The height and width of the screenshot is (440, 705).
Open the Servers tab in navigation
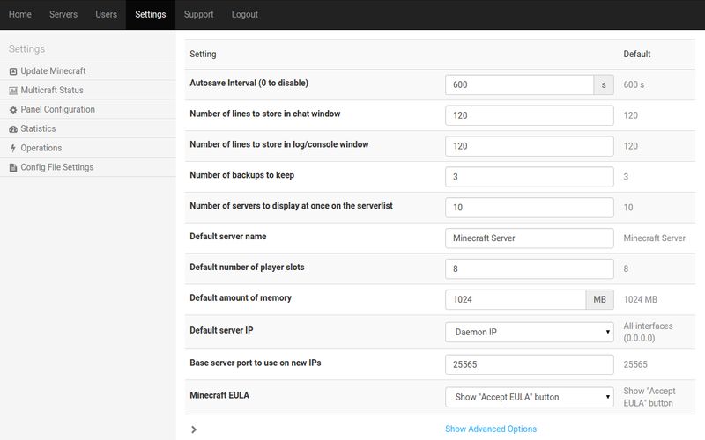(63, 15)
